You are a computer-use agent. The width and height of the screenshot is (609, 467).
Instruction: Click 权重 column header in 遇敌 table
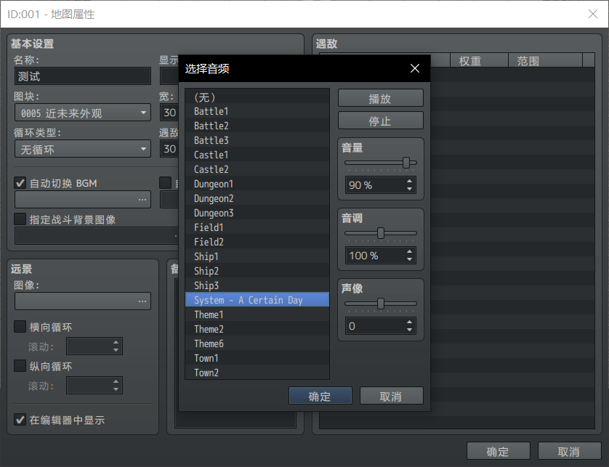coord(479,60)
